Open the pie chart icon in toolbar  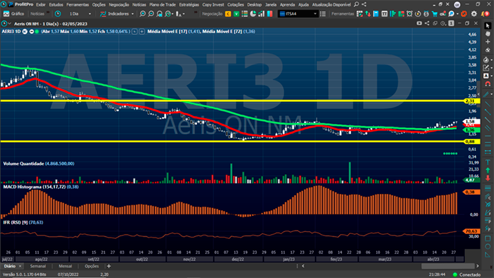253,14
